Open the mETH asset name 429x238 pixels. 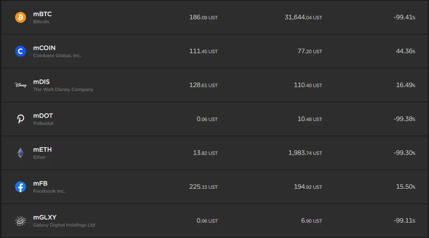click(x=42, y=149)
